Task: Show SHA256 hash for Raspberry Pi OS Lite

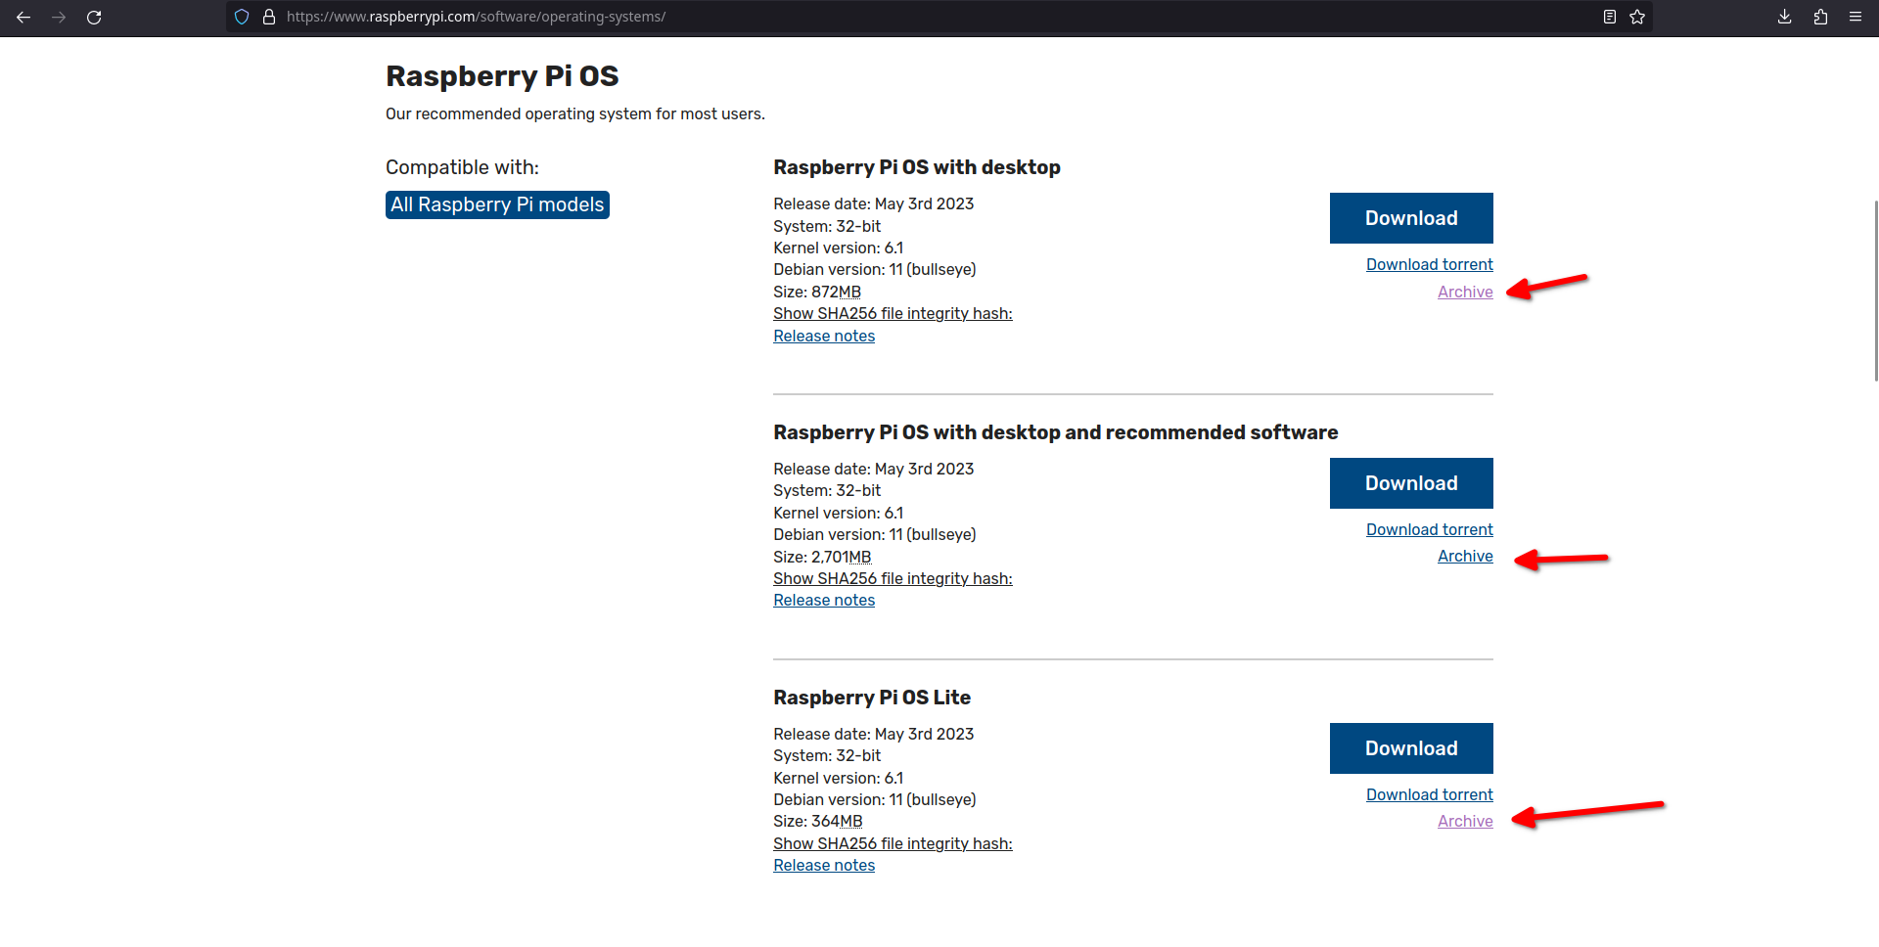Action: click(x=892, y=843)
